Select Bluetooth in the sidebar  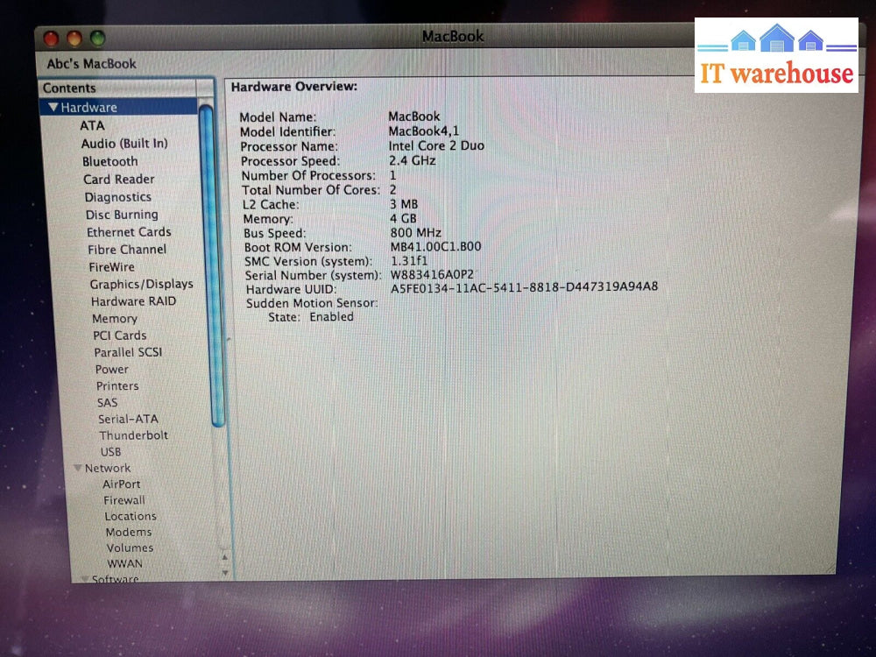tap(110, 162)
